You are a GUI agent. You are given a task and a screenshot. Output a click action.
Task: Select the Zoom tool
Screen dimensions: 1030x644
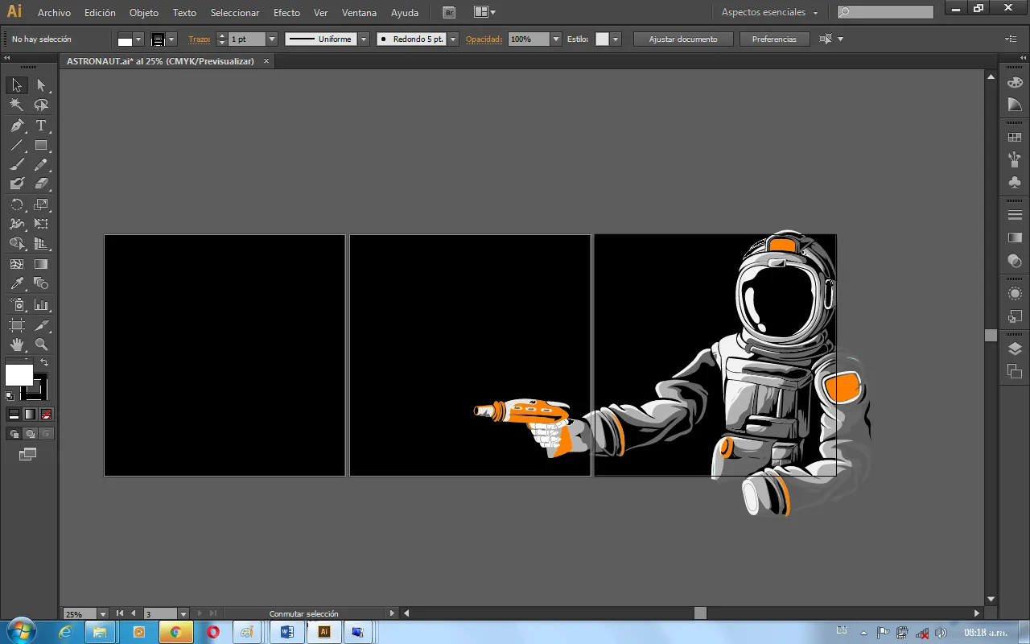(x=41, y=345)
